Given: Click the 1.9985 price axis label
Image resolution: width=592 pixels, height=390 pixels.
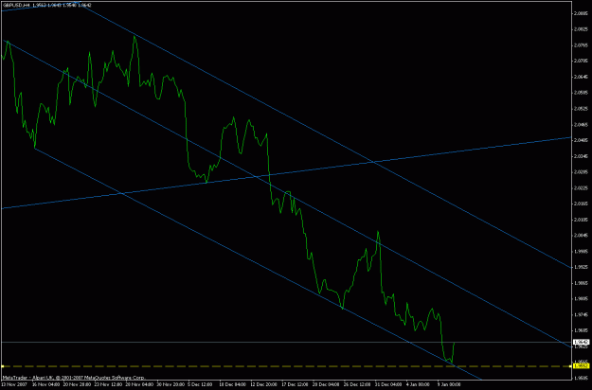Looking at the screenshot, I should click(x=581, y=251).
